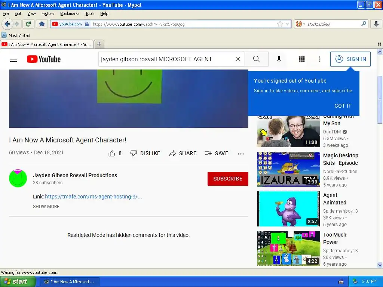Click the SHARE button
The image size is (383, 287).
[x=183, y=153]
